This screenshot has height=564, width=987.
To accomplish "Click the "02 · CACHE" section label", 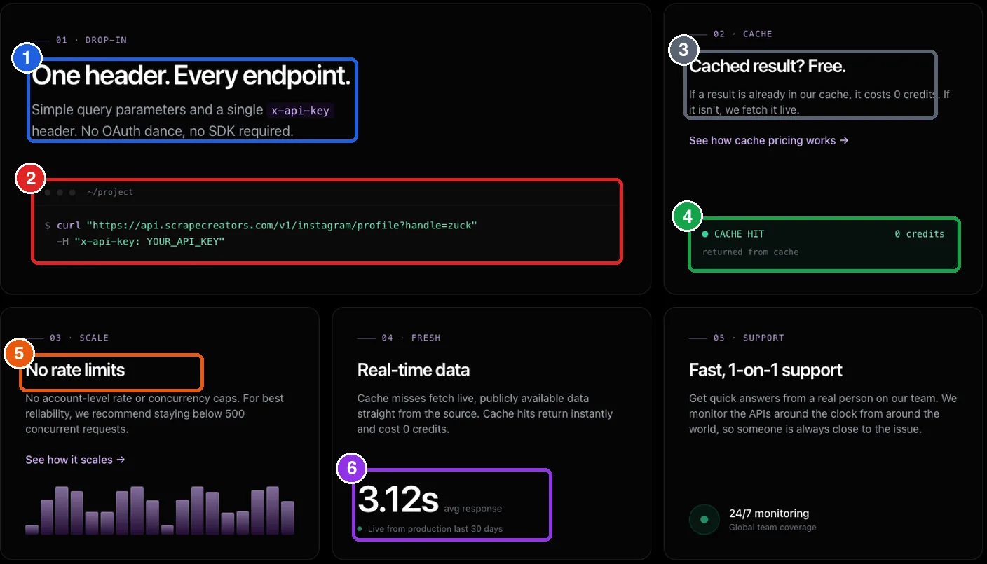I will coord(743,34).
